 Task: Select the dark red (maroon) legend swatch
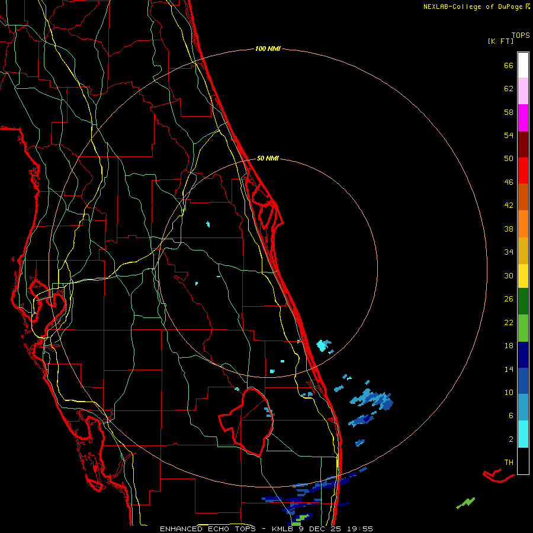[523, 145]
